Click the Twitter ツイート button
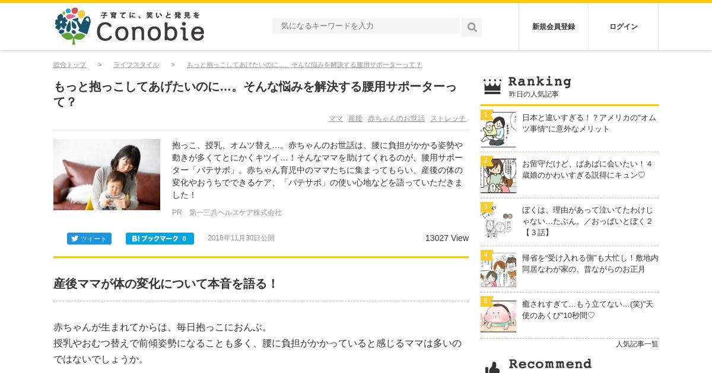 [x=89, y=239]
